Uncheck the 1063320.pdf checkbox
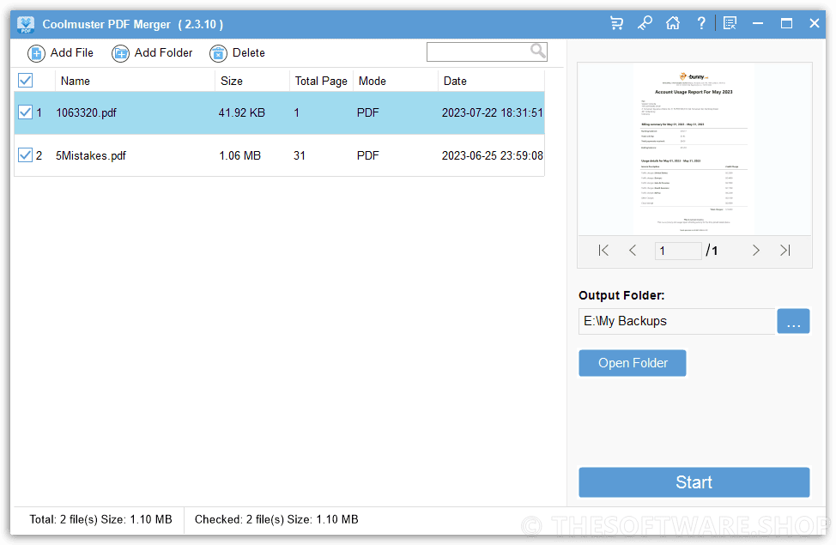The width and height of the screenshot is (836, 545). click(x=25, y=112)
